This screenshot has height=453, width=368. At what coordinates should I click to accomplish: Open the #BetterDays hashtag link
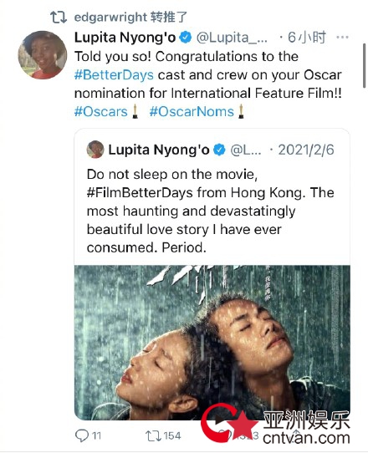(114, 75)
